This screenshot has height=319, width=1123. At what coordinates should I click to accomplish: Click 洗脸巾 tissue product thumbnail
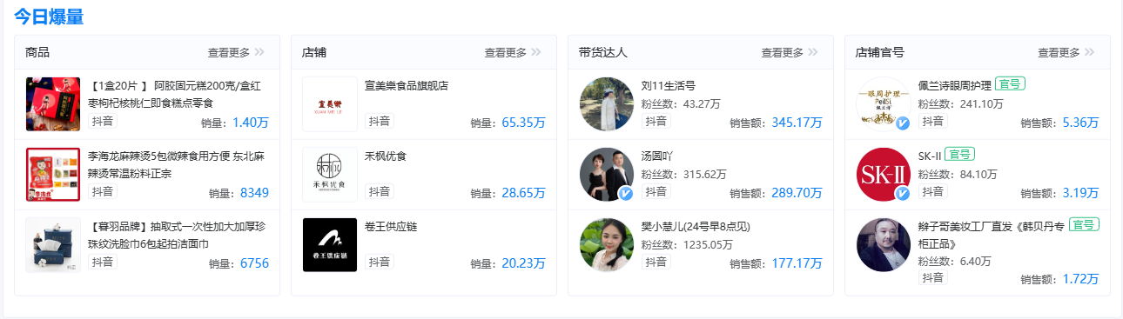pos(53,245)
